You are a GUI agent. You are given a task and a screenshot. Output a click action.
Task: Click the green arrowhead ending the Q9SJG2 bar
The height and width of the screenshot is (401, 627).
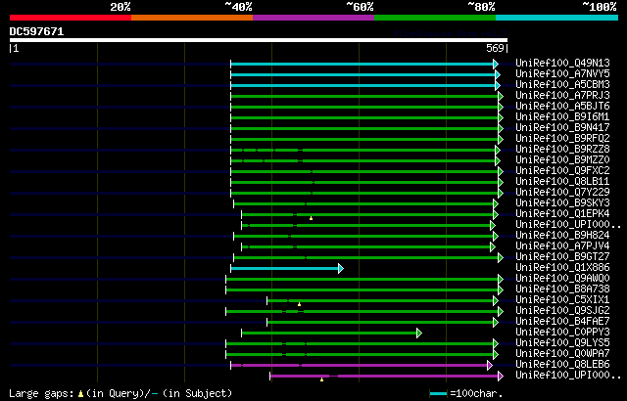click(x=501, y=311)
